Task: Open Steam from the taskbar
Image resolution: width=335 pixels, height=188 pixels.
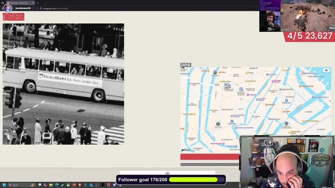Action: click(62, 185)
